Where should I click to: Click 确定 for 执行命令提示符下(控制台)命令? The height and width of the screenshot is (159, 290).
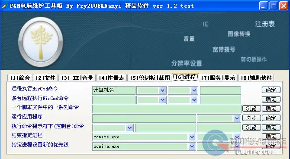tap(271, 128)
